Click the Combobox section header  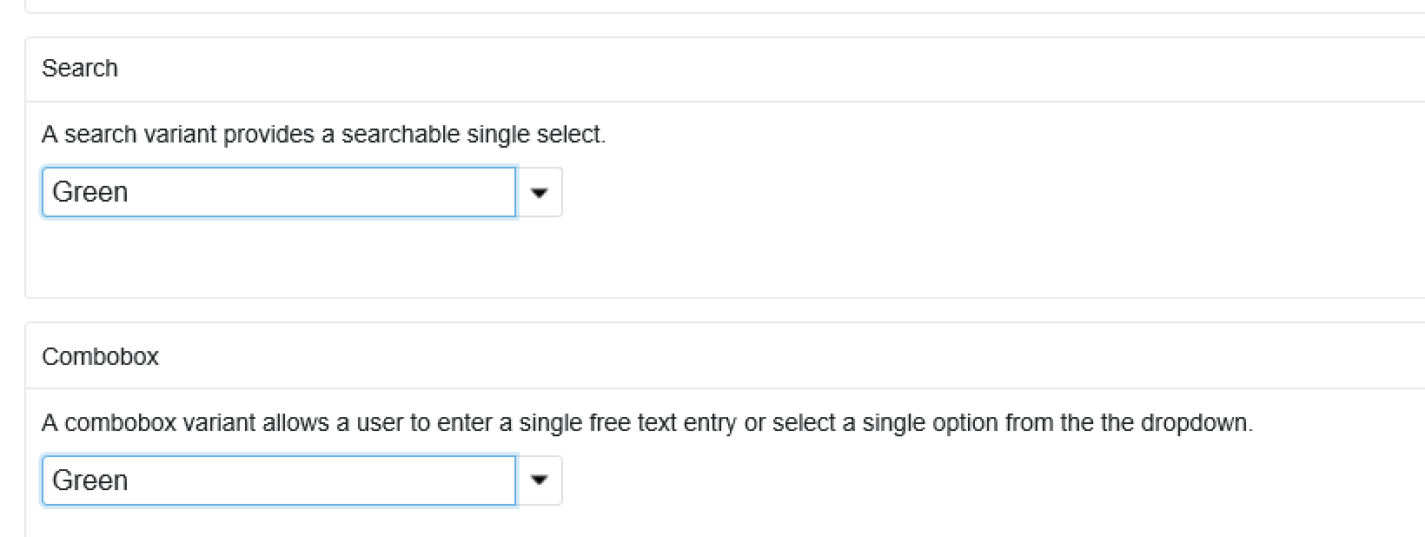coord(101,356)
